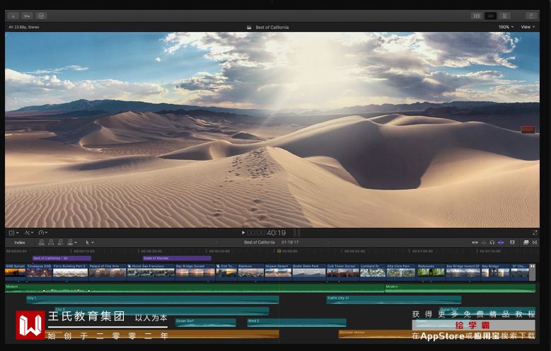Image resolution: width=551 pixels, height=351 pixels.
Task: Select the Rainbow clip
Action: (x=250, y=271)
